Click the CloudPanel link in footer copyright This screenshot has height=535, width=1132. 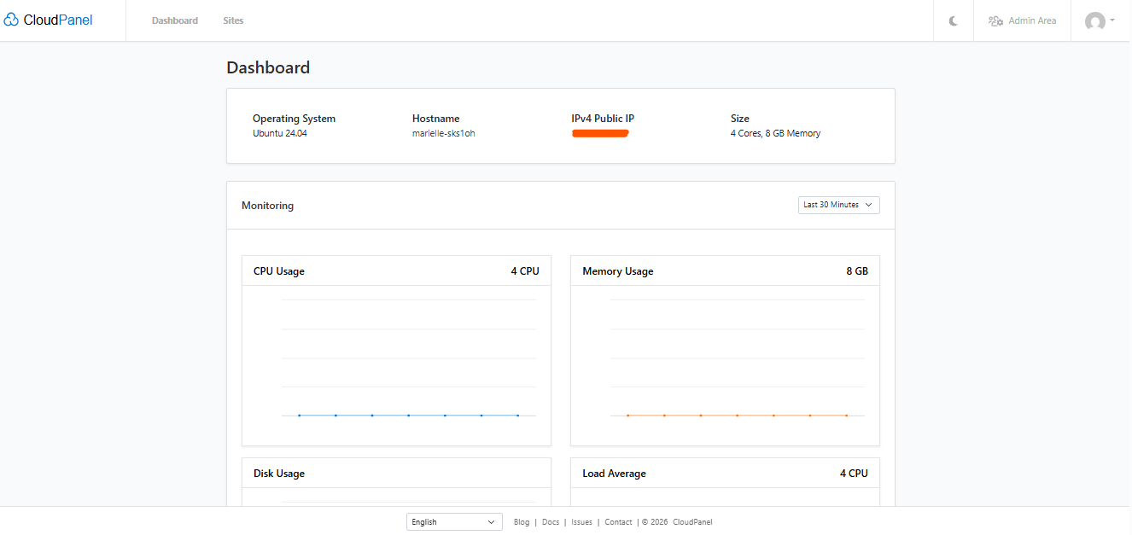click(x=691, y=522)
